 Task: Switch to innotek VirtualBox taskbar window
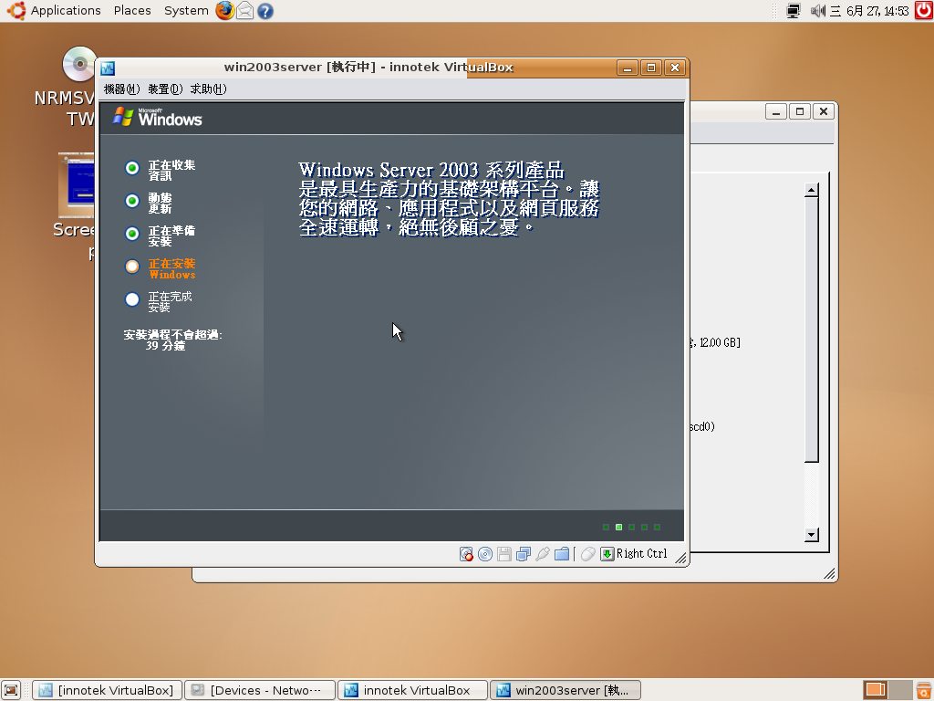[413, 690]
